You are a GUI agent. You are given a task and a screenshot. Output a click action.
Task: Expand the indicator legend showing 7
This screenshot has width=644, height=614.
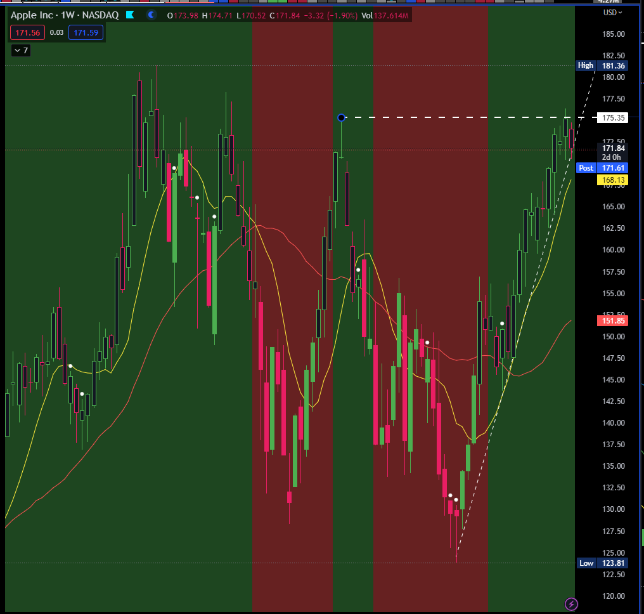[x=21, y=50]
